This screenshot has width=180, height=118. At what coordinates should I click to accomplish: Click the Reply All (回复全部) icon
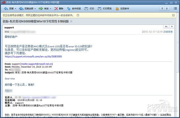21,8
